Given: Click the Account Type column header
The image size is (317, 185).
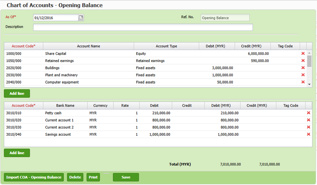Looking at the screenshot, I should [x=166, y=46].
